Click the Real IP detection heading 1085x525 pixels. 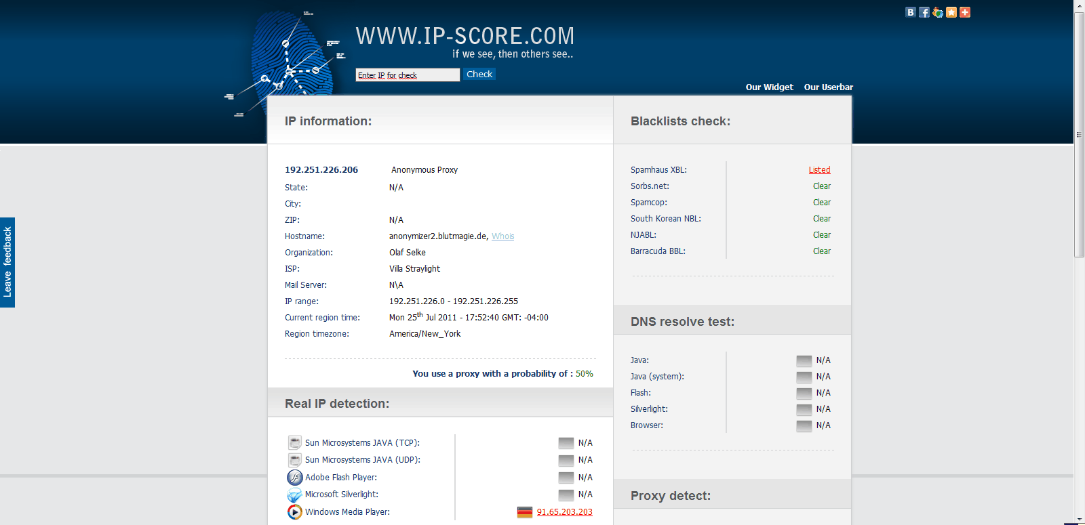click(337, 404)
